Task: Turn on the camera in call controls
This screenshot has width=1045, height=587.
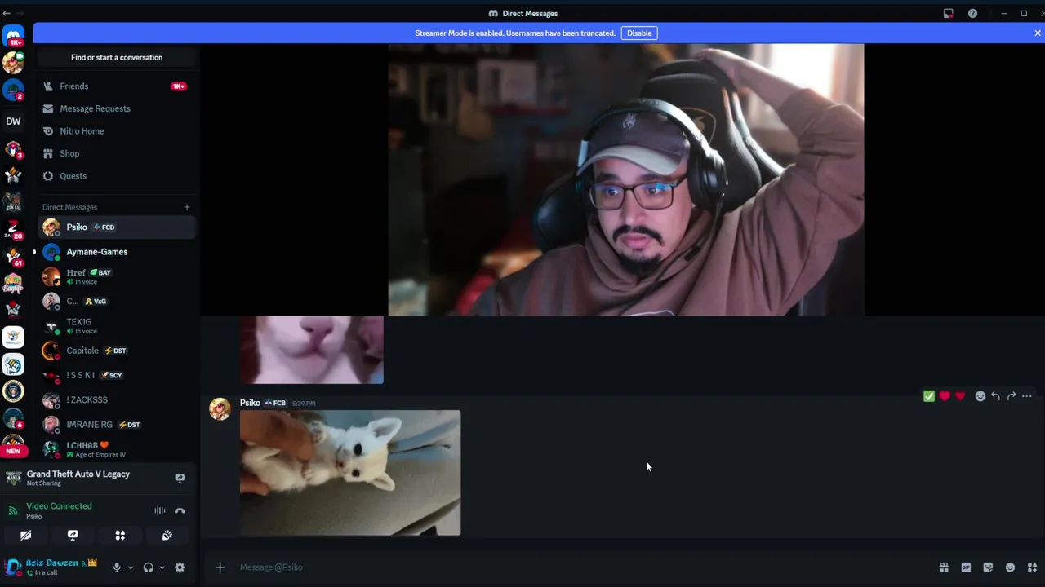Action: click(25, 536)
